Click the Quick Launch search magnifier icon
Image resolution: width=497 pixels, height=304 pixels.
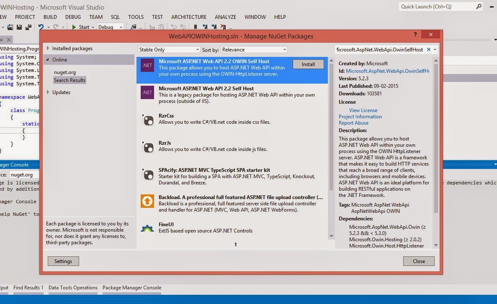[479, 7]
